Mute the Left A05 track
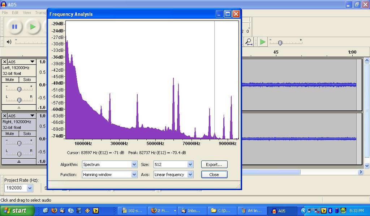 point(10,80)
